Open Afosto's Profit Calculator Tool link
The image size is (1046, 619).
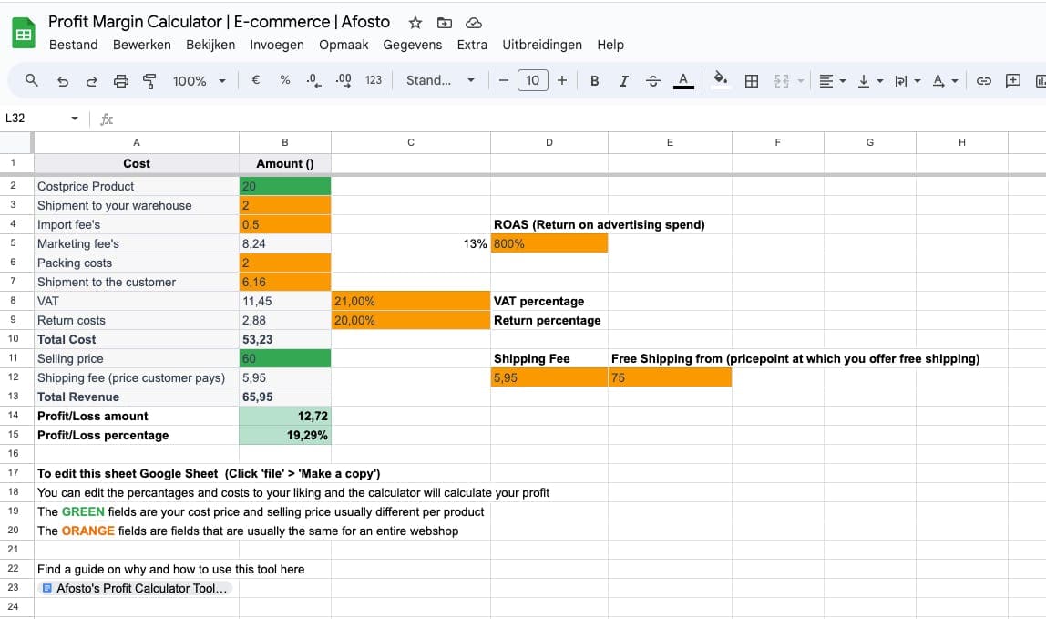[136, 588]
